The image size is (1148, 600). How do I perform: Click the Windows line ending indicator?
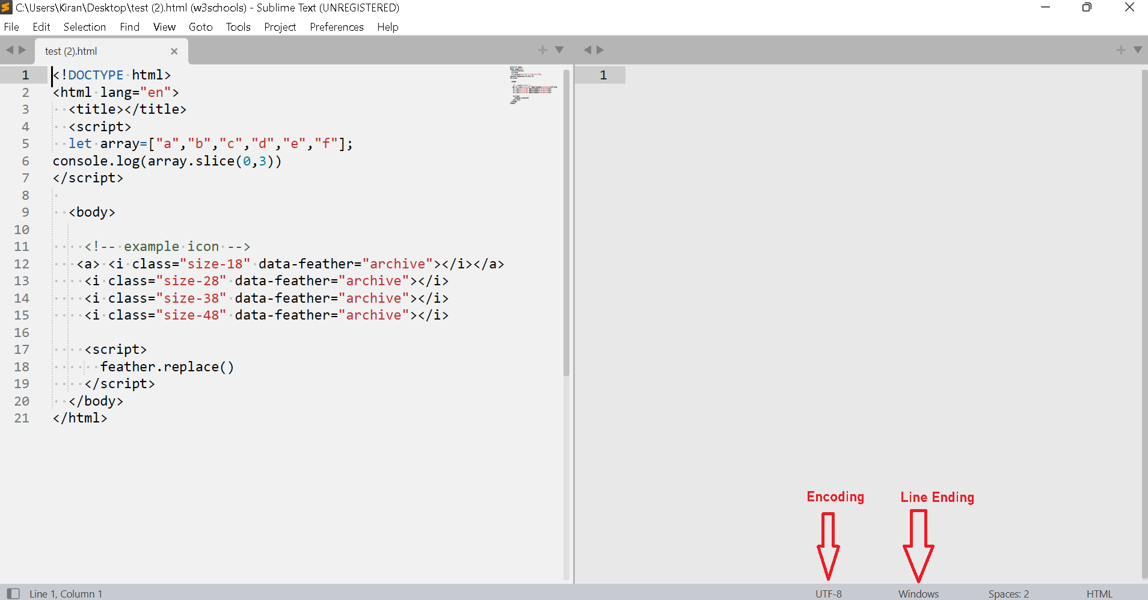pos(918,593)
